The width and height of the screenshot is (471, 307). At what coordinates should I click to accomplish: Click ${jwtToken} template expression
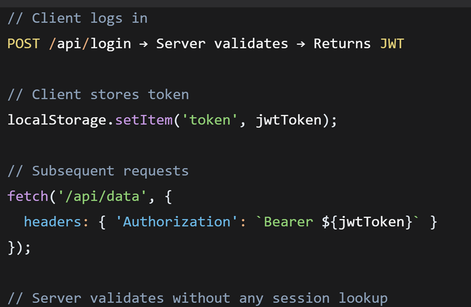tap(367, 222)
